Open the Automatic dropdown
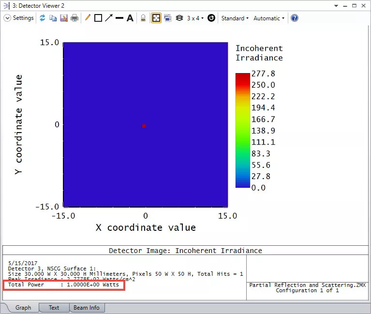 [x=268, y=18]
